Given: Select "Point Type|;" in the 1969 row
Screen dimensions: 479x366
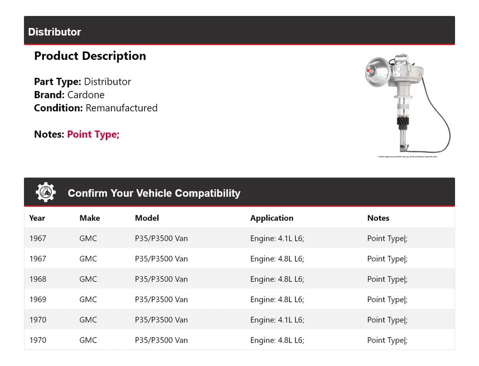Looking at the screenshot, I should 387,300.
